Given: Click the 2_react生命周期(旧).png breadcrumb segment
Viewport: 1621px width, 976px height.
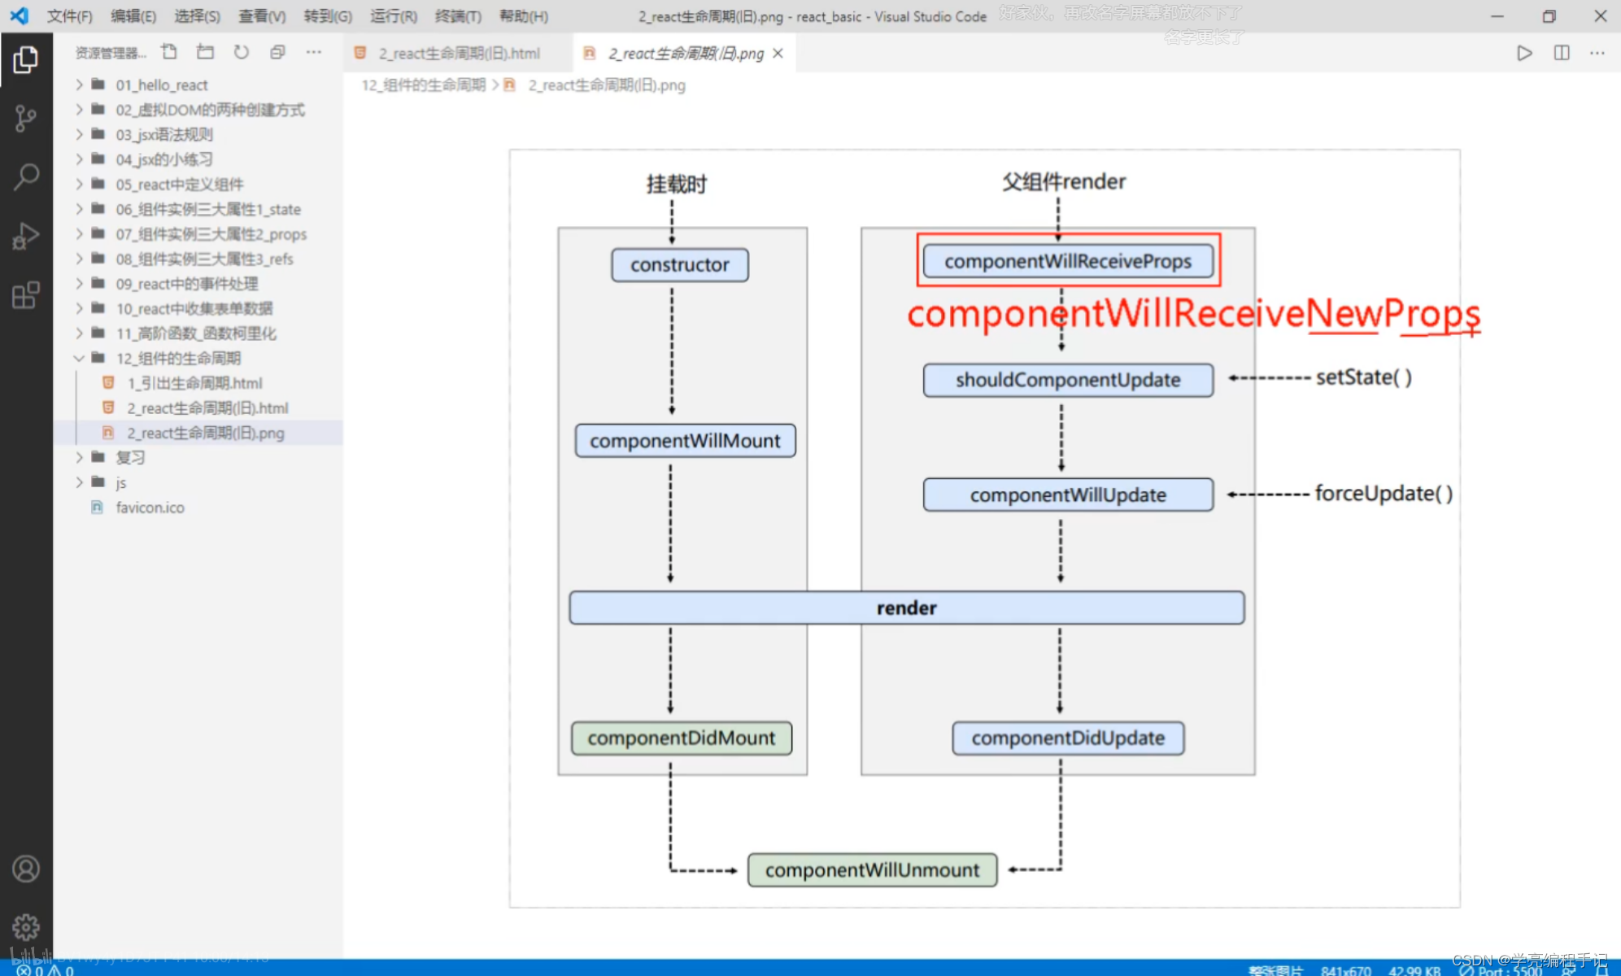Looking at the screenshot, I should click(606, 85).
